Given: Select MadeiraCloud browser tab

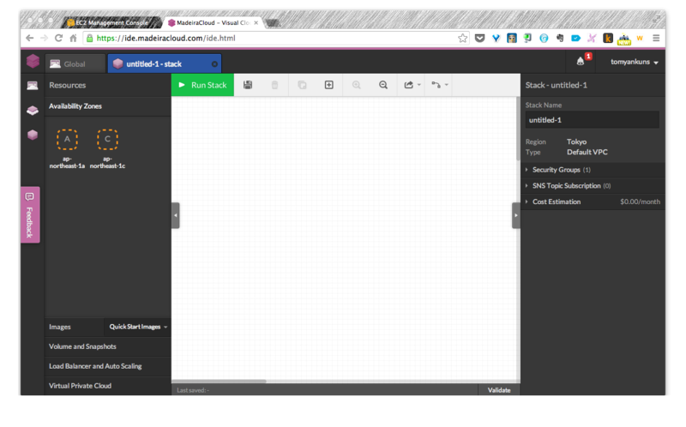Looking at the screenshot, I should [x=213, y=23].
